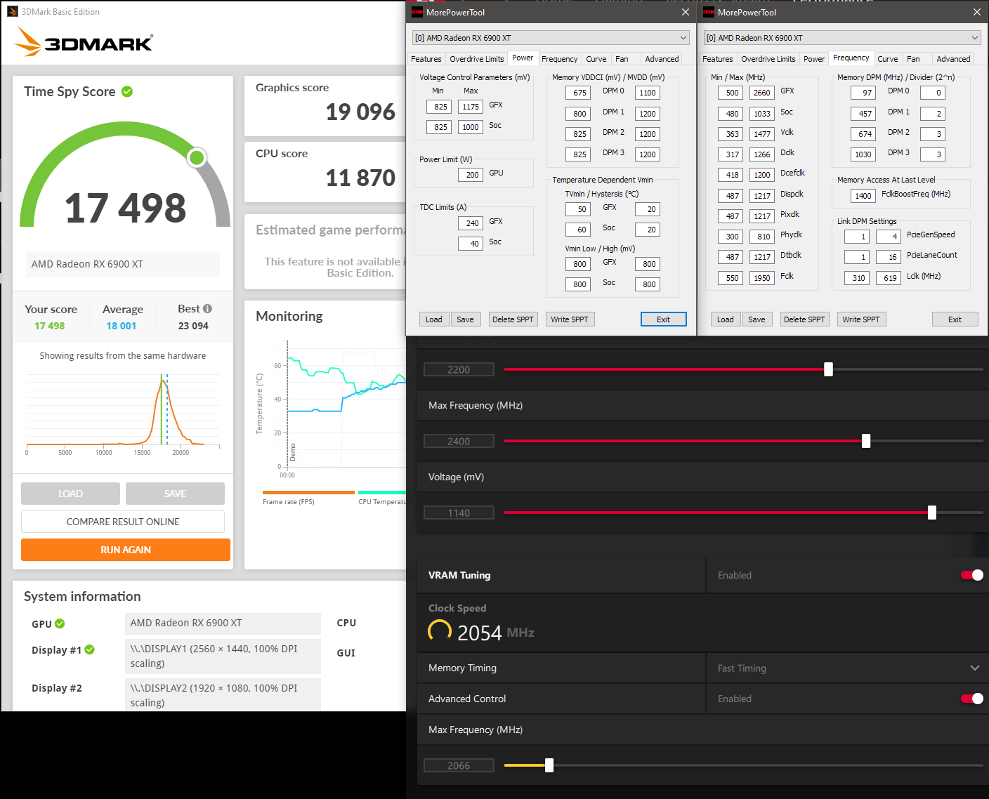Click the score distribution chart
The height and width of the screenshot is (799, 989).
(x=123, y=413)
